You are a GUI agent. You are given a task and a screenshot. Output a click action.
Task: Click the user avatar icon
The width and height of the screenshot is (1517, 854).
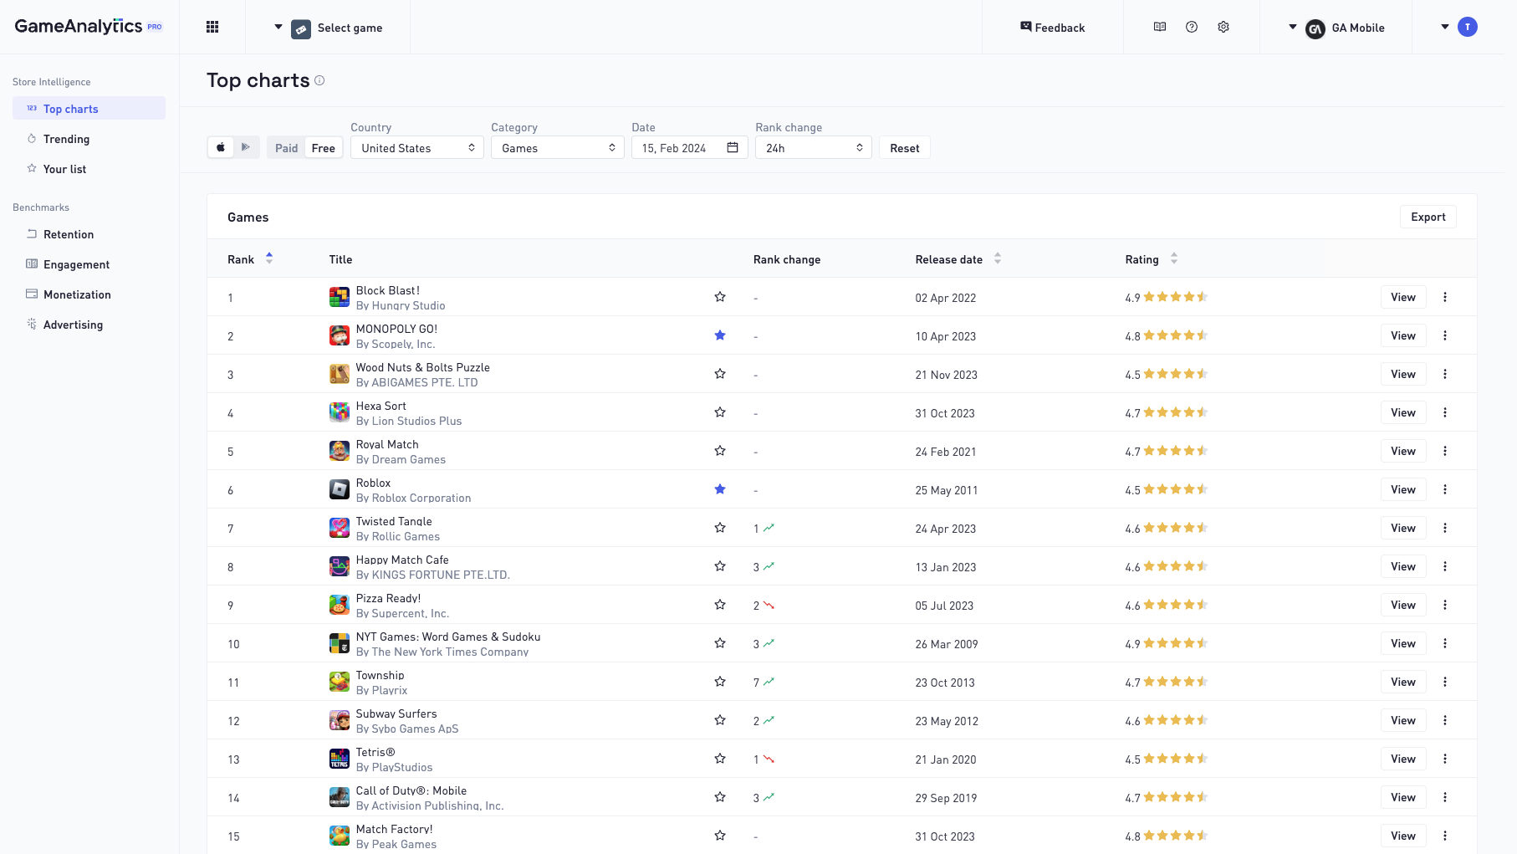click(1468, 27)
